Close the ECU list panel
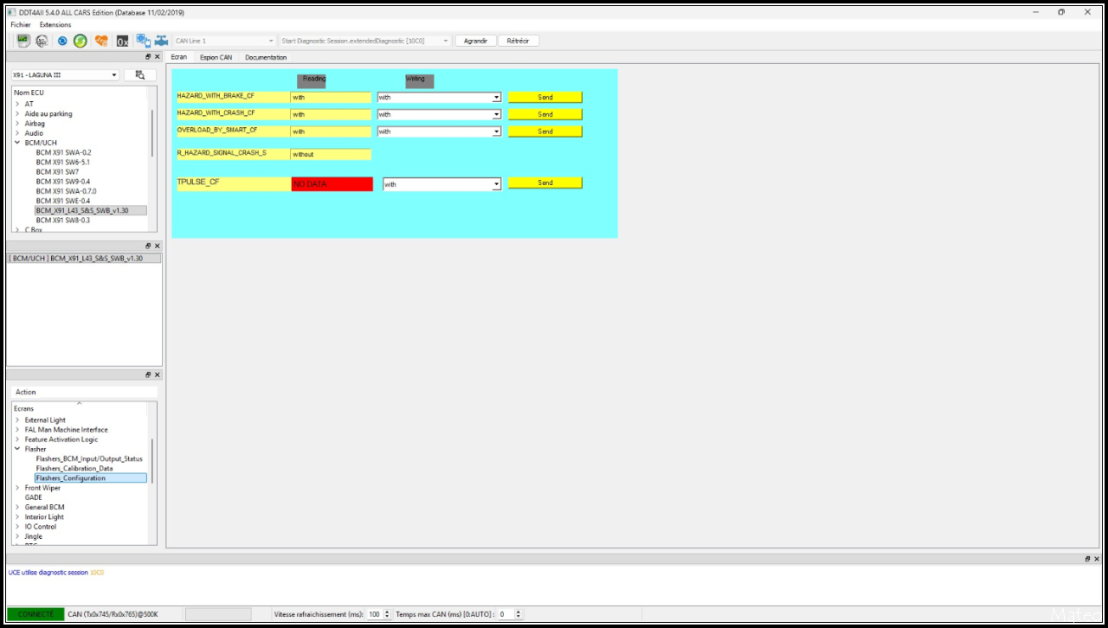The width and height of the screenshot is (1108, 628). [x=157, y=56]
